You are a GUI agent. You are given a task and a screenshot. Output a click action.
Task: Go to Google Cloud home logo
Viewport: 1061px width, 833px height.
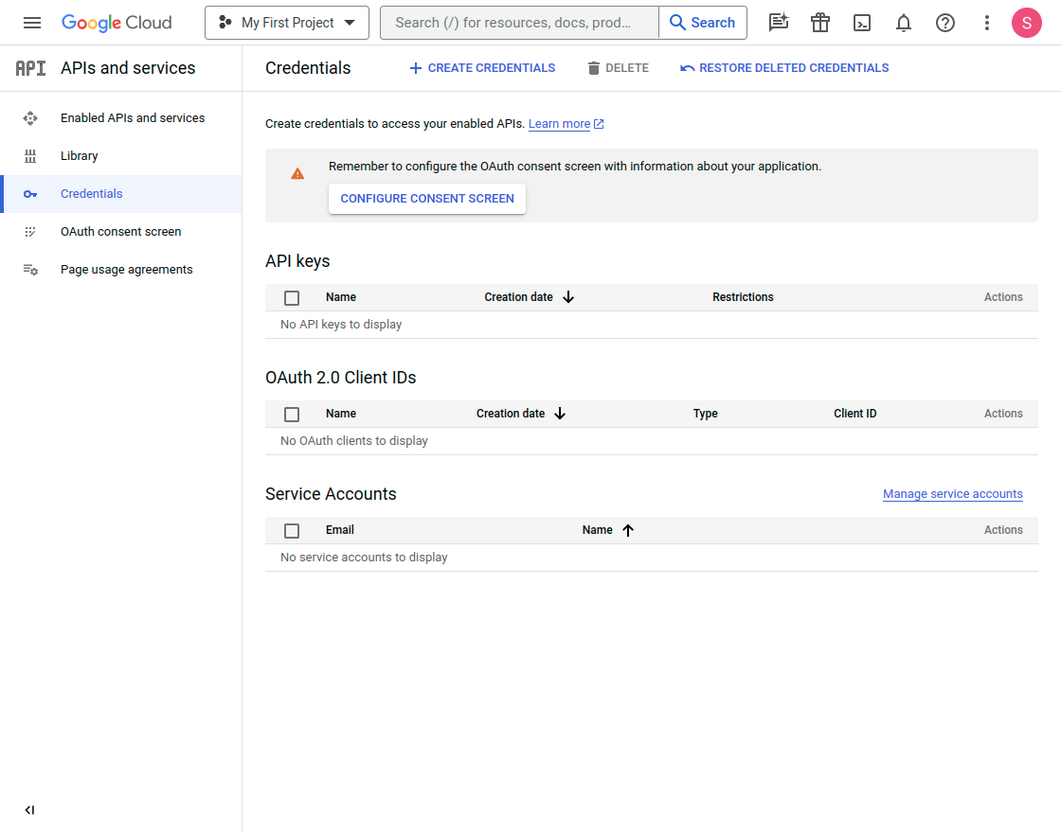click(117, 23)
